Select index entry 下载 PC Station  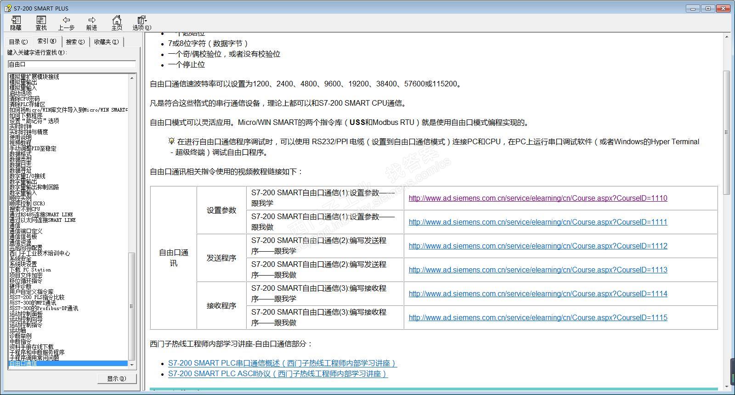(x=30, y=270)
